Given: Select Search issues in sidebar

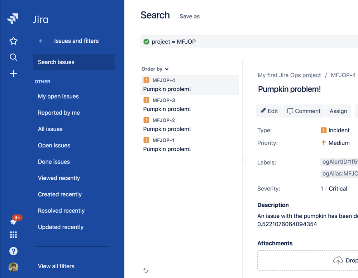Looking at the screenshot, I should point(74,62).
